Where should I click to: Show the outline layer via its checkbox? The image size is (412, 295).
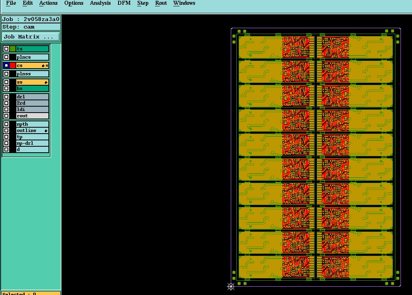[x=6, y=130]
